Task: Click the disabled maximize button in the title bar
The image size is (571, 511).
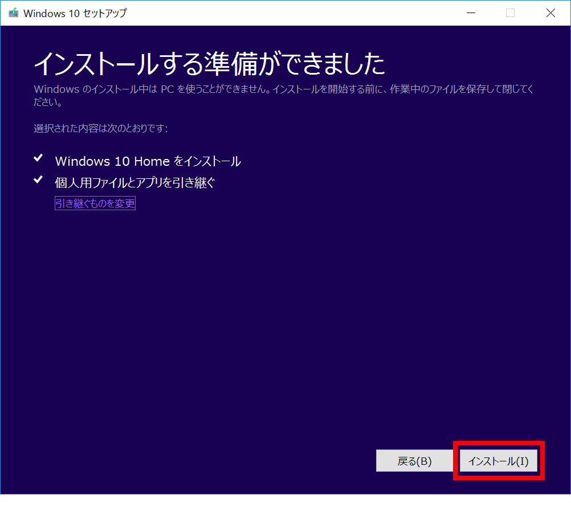Action: [510, 13]
